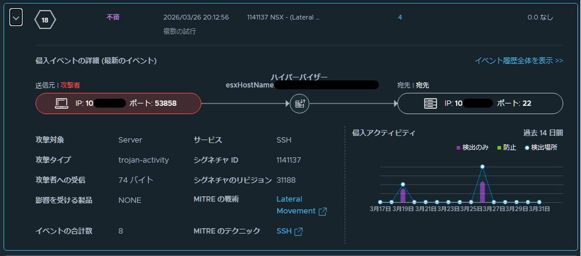581x256 pixels.
Task: Click the イベントの合計数 value 8
Action: coord(120,231)
